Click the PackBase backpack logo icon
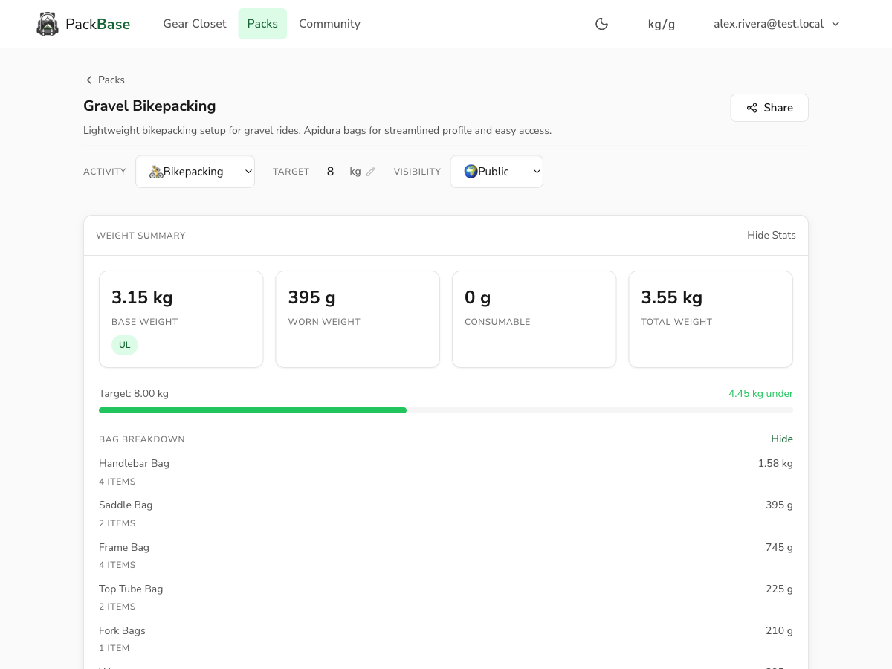892x669 pixels. (x=48, y=24)
